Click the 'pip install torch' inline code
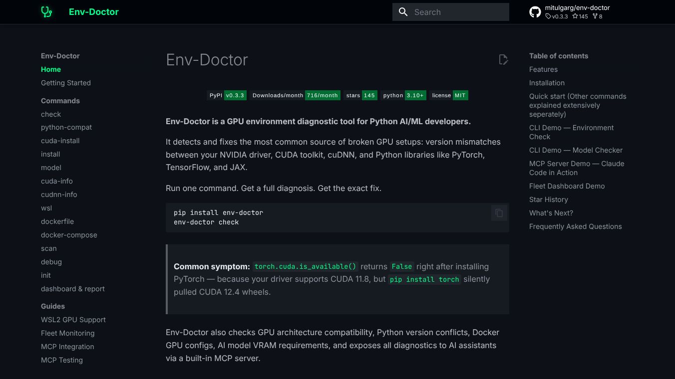The image size is (675, 379). (424, 279)
